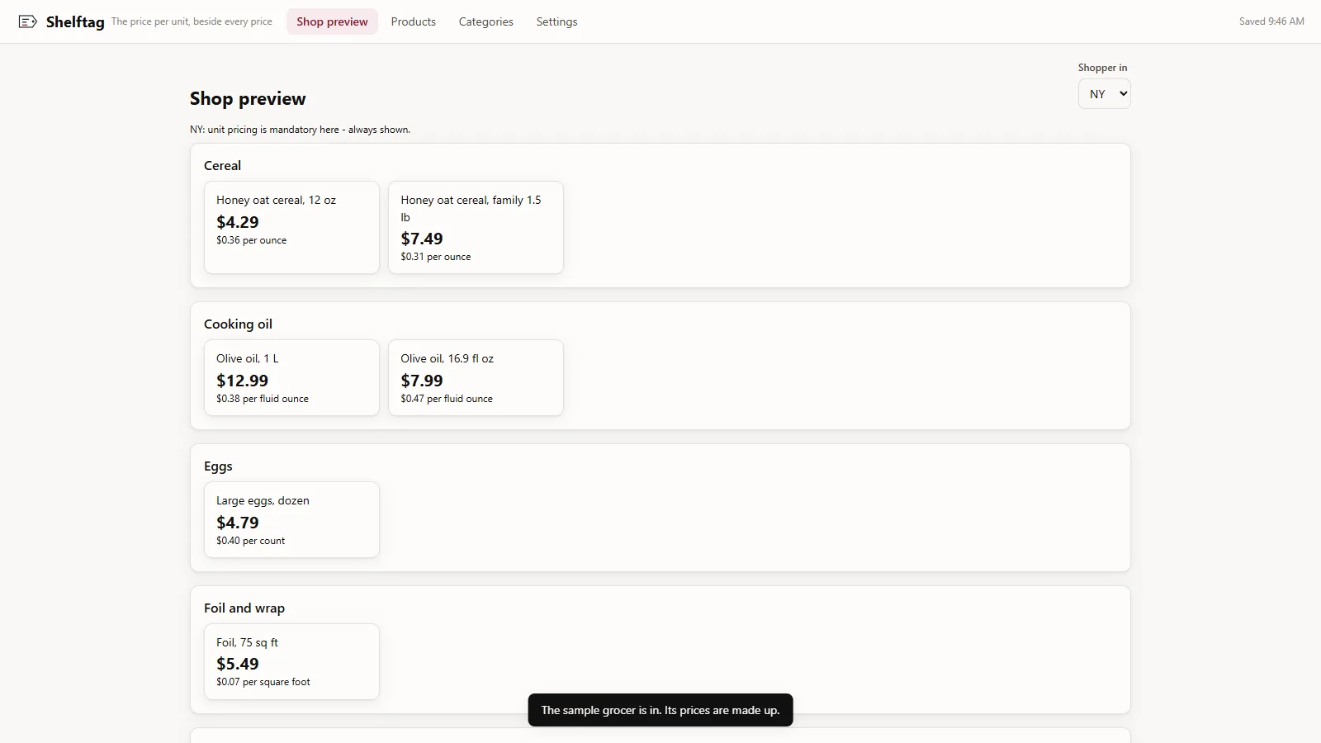Click the $0.38 per fluid ounce text
The image size is (1321, 743).
click(x=263, y=399)
